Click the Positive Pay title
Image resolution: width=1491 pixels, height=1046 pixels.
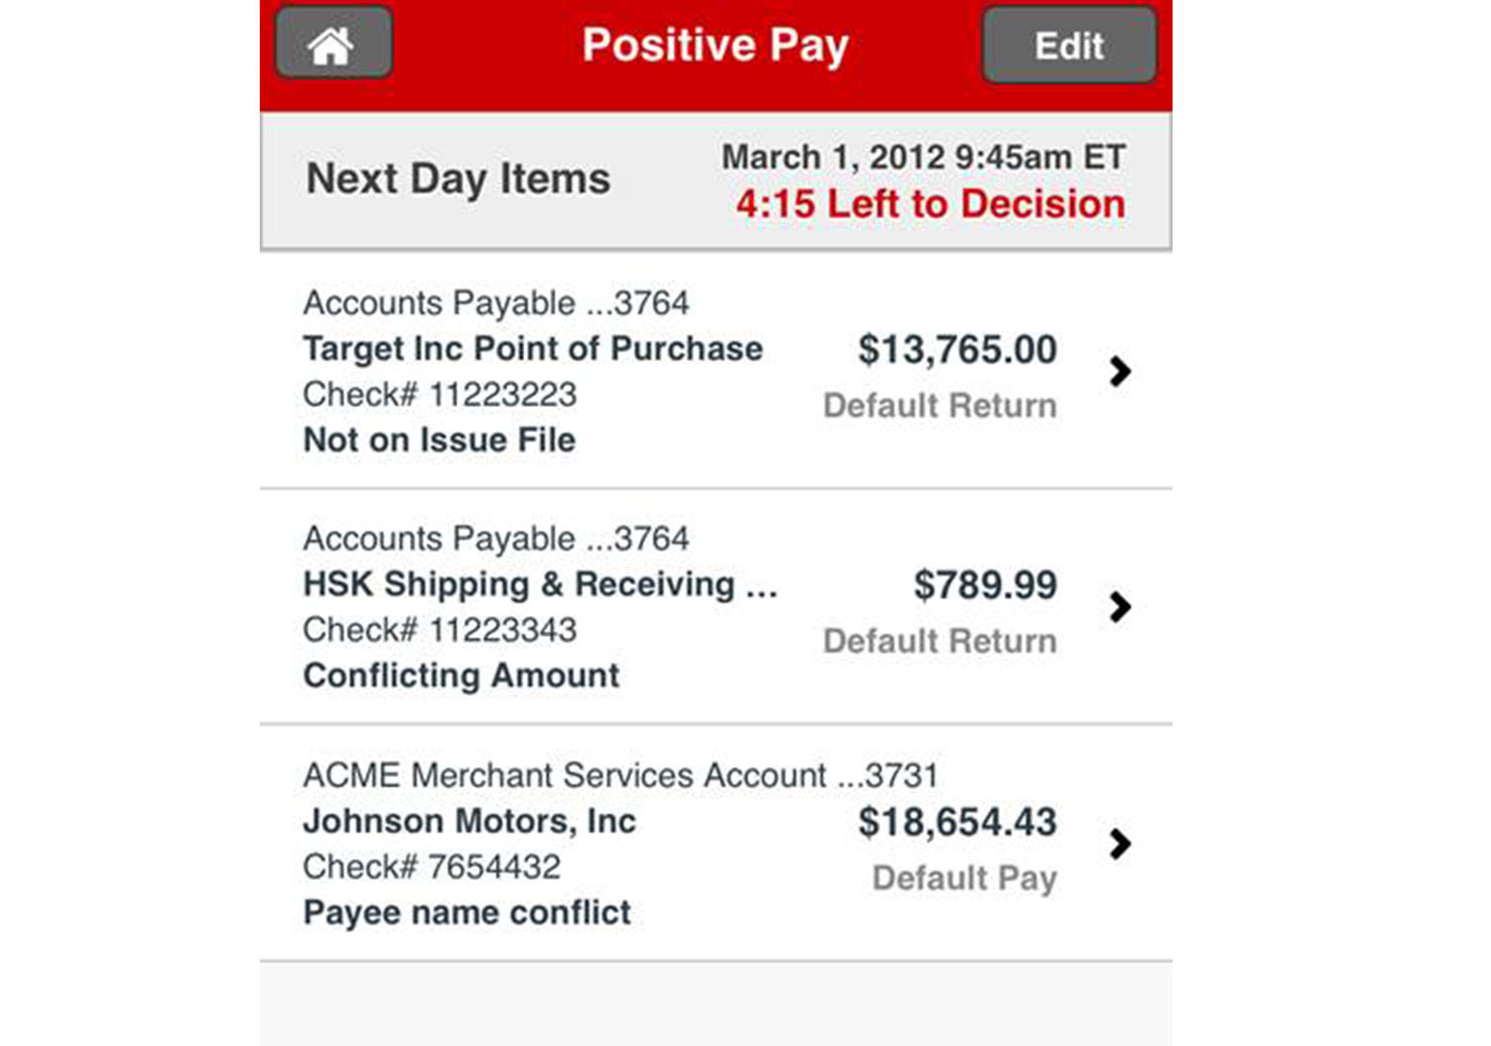[715, 46]
